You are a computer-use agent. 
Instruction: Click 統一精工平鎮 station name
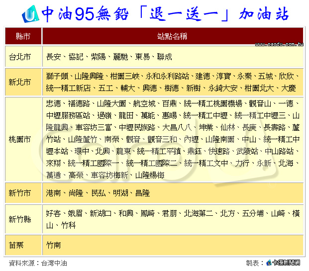click(x=159, y=151)
